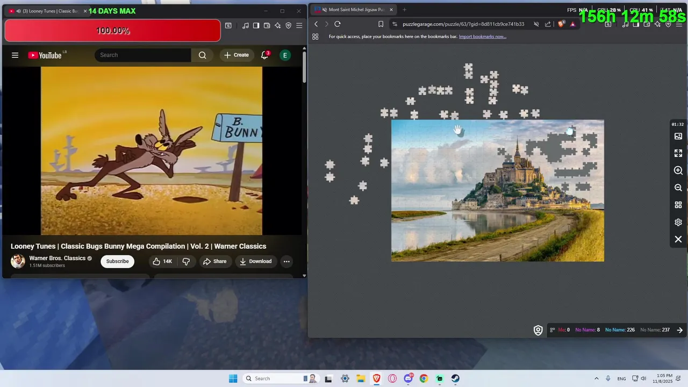Image resolution: width=688 pixels, height=387 pixels.
Task: Click the ENG language indicator
Action: click(621, 378)
